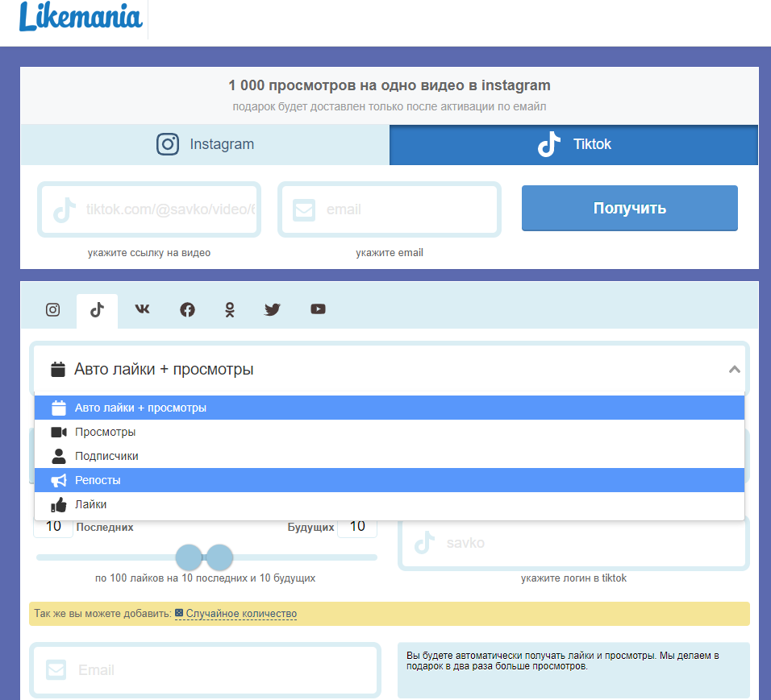Choose Подписчики option in dropdown list
The width and height of the screenshot is (771, 700).
coord(390,456)
